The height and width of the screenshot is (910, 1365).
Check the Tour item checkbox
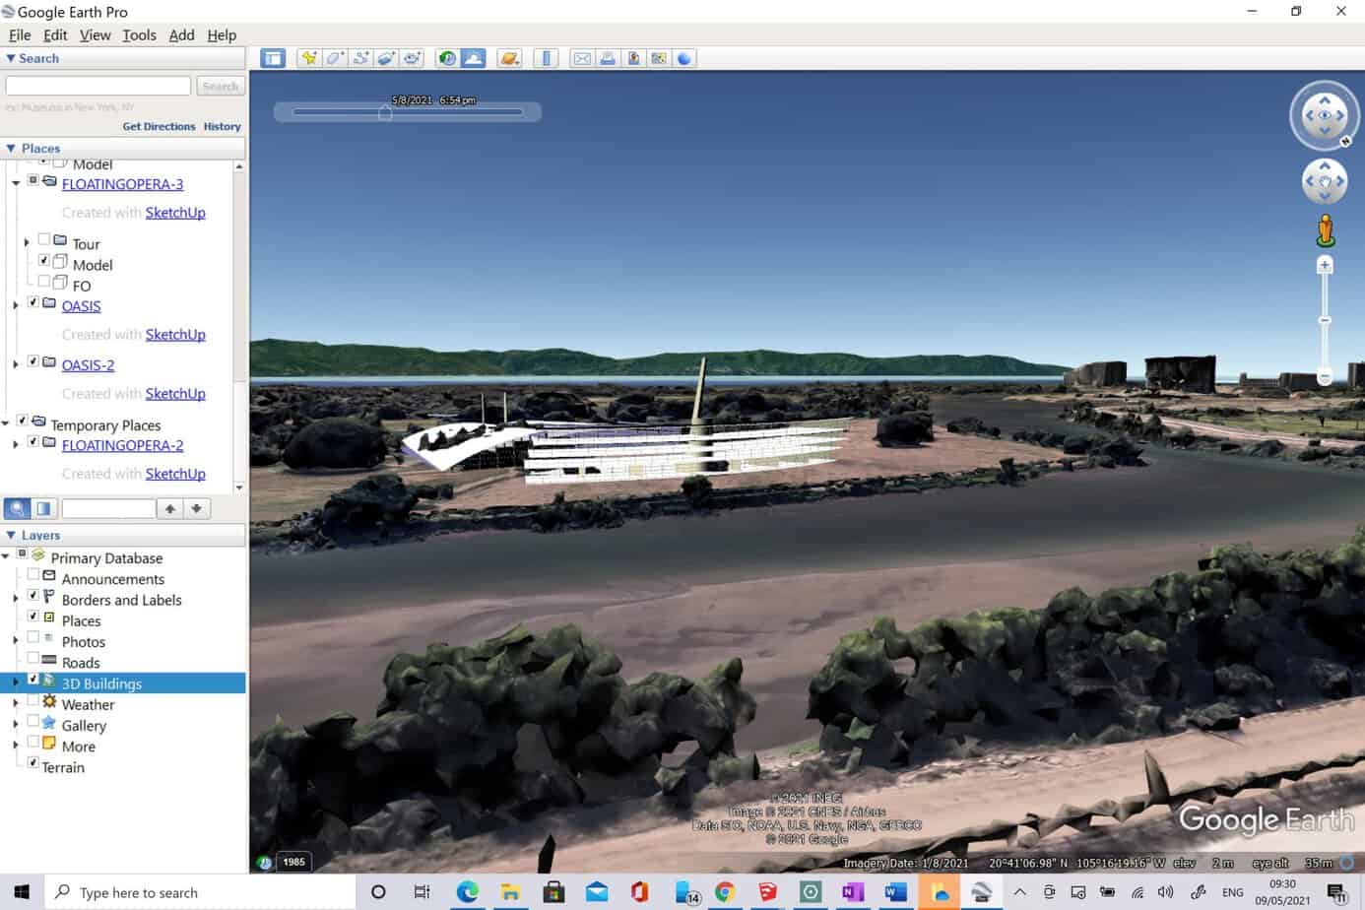pyautogui.click(x=43, y=239)
